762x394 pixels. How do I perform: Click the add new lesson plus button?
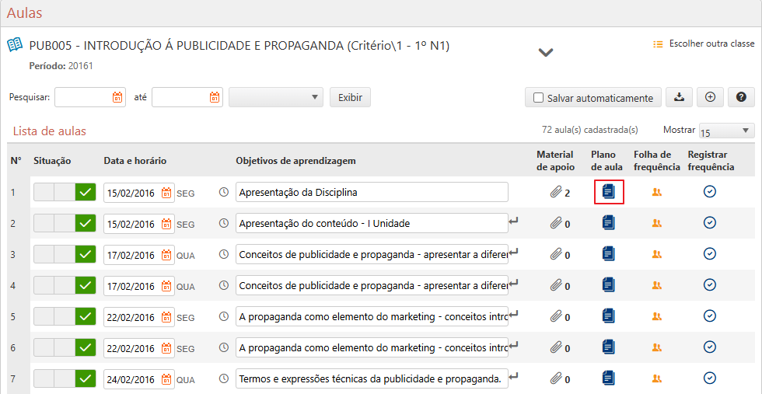tap(710, 97)
